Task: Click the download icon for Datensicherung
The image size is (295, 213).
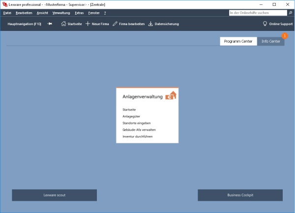Action: point(150,24)
